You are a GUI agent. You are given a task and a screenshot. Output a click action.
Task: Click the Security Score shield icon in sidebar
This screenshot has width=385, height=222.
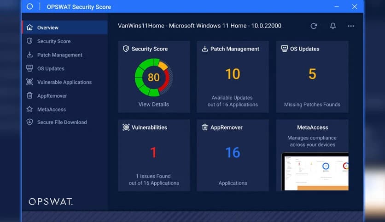coord(30,41)
